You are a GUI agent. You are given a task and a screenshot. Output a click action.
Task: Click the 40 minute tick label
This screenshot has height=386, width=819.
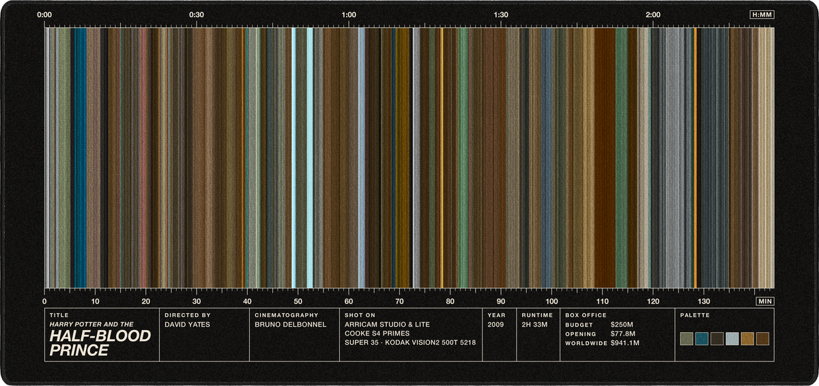[x=247, y=301]
